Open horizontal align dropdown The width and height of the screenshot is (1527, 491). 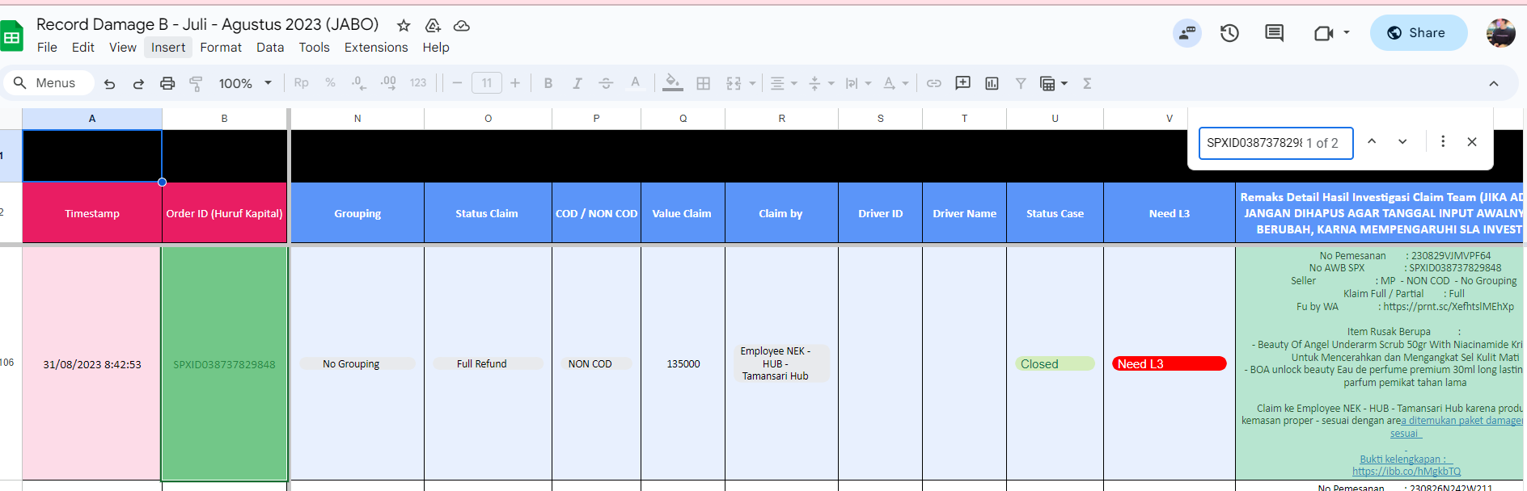[x=784, y=83]
